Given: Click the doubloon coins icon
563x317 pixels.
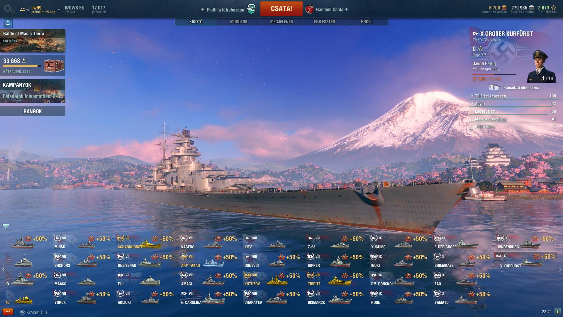Looking at the screenshot, I should (504, 8).
